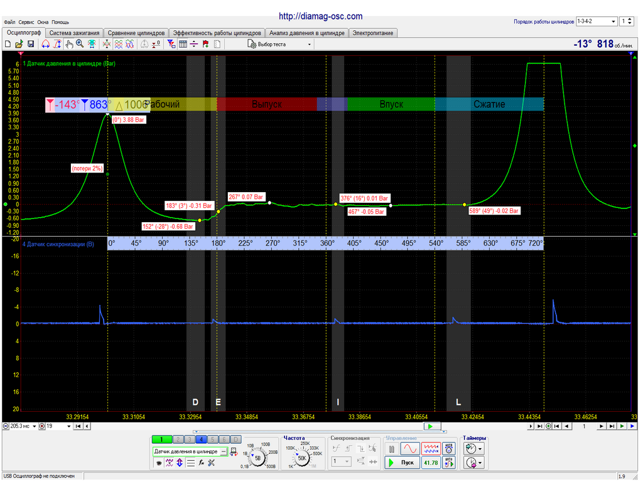Click the overlapping channels waveform icon

[107, 44]
